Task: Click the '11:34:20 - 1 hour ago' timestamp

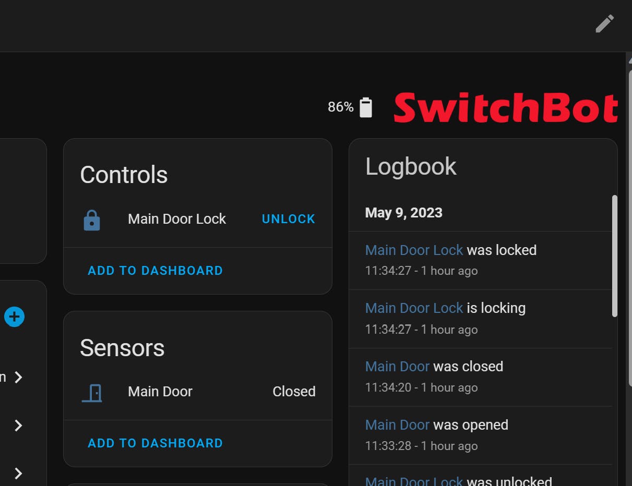Action: click(x=422, y=387)
